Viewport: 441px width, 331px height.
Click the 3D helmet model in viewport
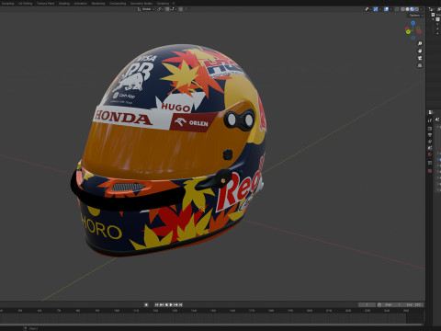click(x=168, y=150)
